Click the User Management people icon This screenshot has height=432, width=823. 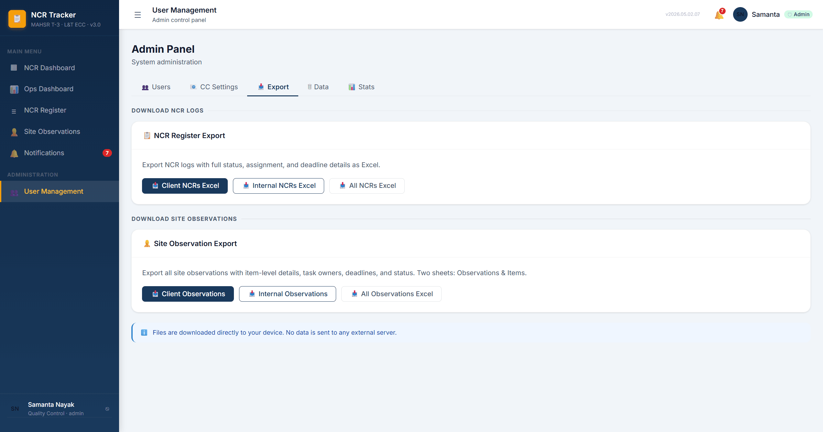[14, 193]
